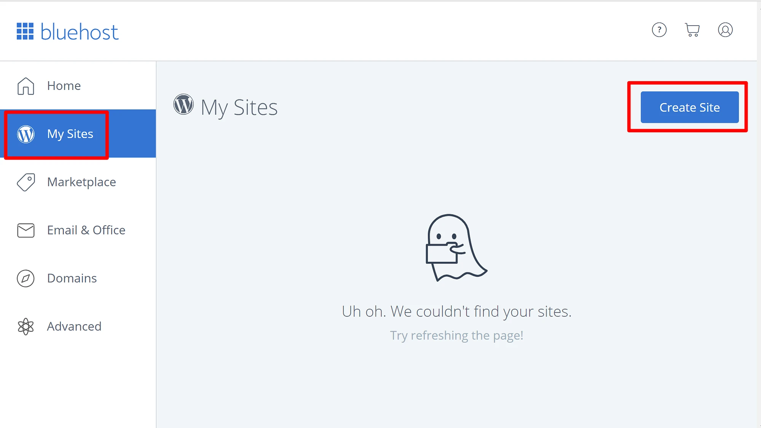
Task: Click the WordPress logo in header
Action: click(x=184, y=104)
